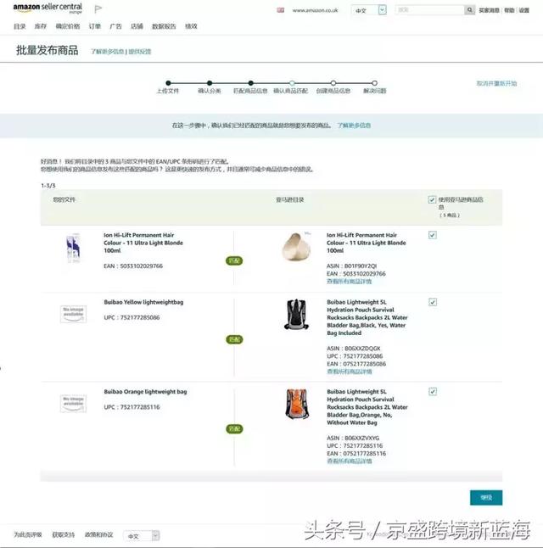Click the 匹配商品信息 step marker
Screen dimensions: 543x548
click(250, 83)
